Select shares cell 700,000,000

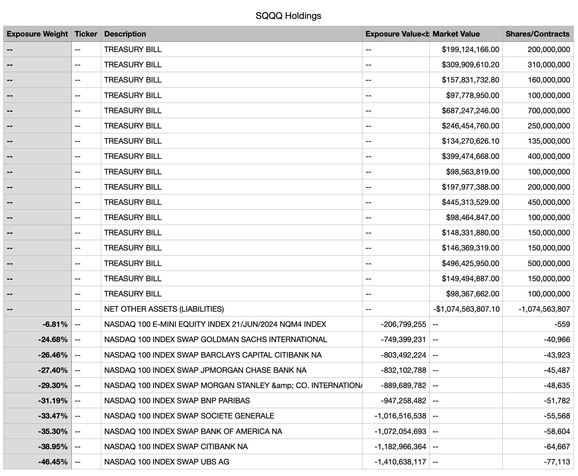point(538,110)
